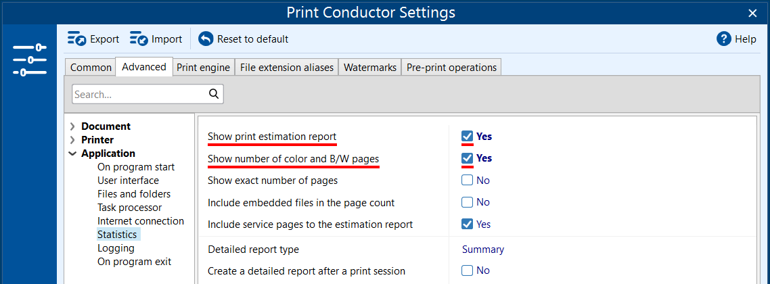Select Logging in the Application tree
This screenshot has height=284, width=770.
116,248
